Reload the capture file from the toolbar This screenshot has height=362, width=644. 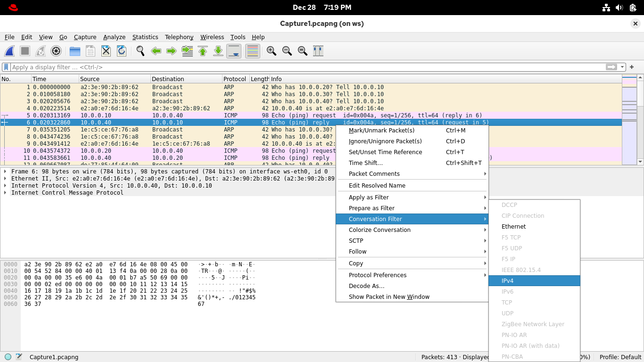tap(121, 51)
